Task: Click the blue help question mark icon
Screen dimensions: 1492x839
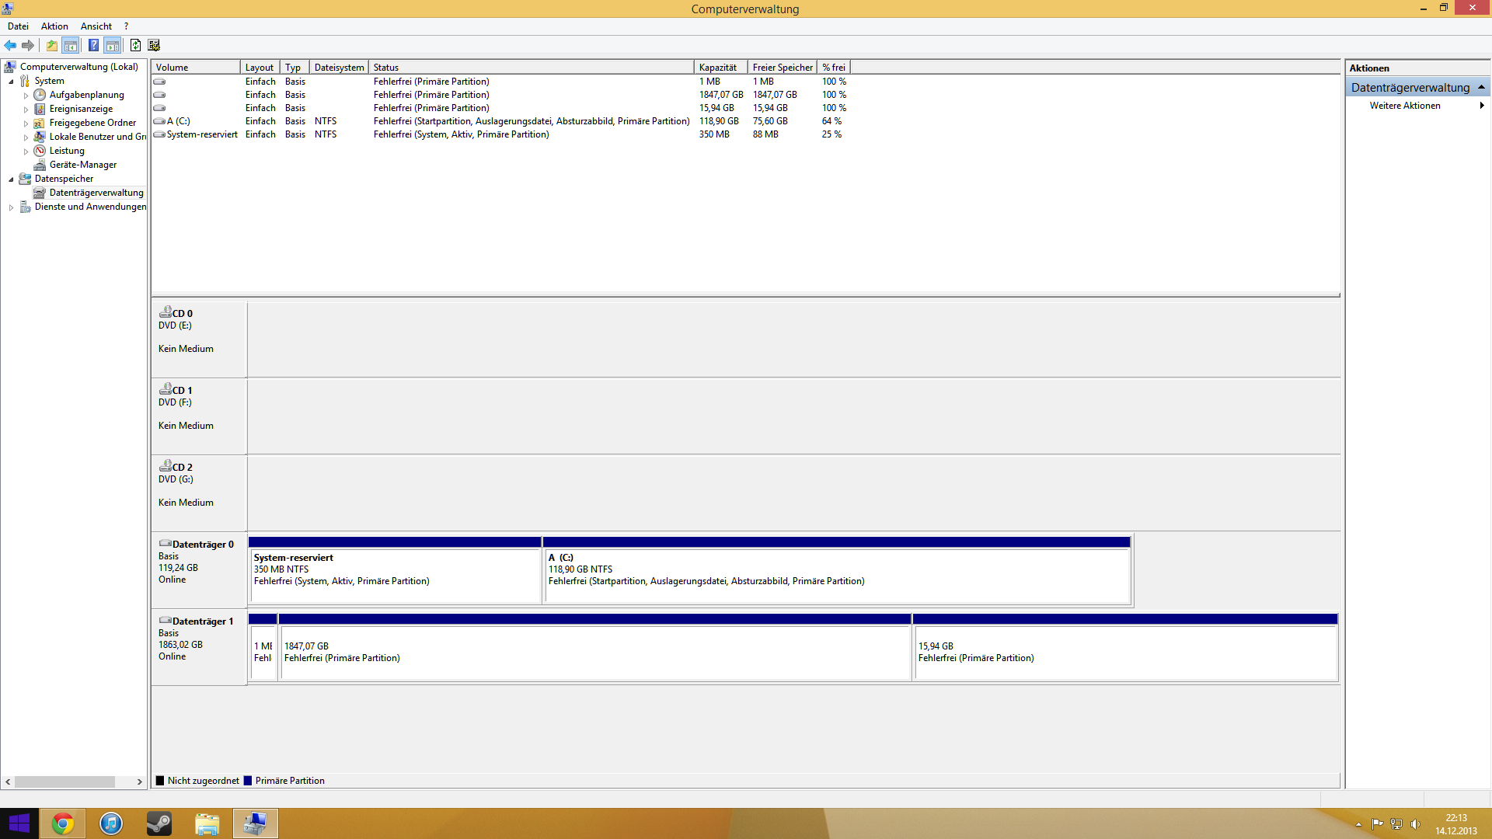Action: [x=93, y=45]
